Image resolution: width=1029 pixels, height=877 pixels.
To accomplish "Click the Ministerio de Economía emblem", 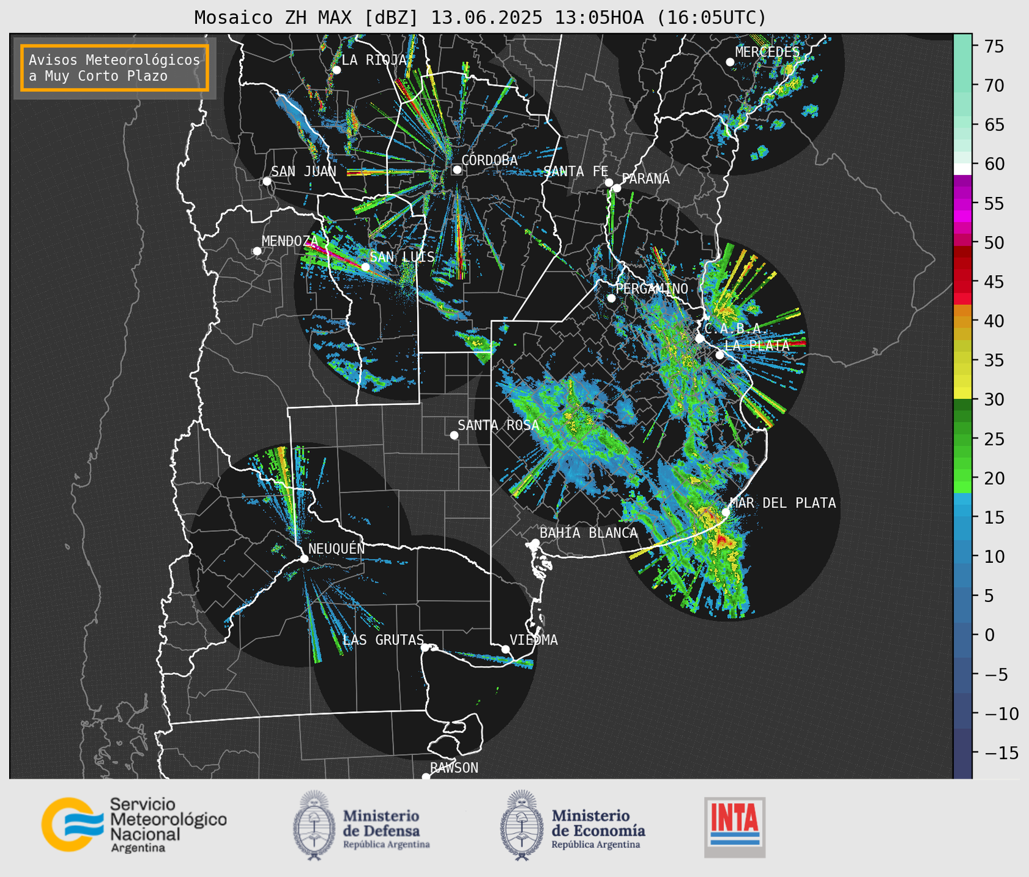I will pos(522,825).
